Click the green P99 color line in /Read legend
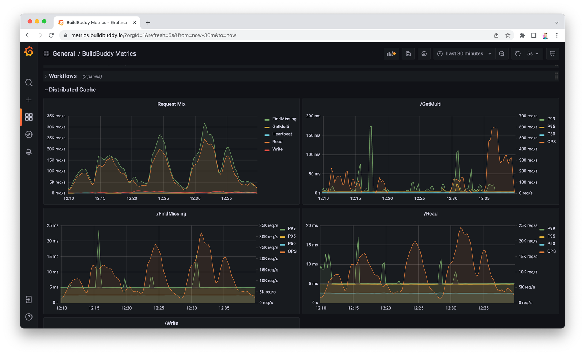585x355 pixels. (542, 229)
